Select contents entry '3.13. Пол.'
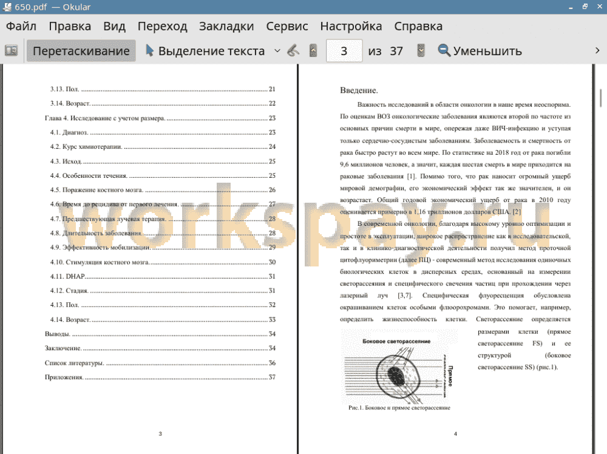The image size is (607, 454). (x=163, y=89)
